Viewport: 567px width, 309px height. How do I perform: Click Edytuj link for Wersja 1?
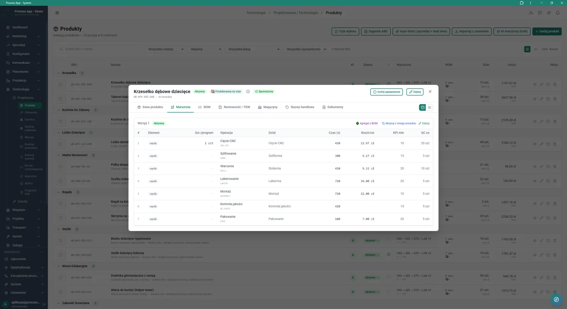[424, 123]
